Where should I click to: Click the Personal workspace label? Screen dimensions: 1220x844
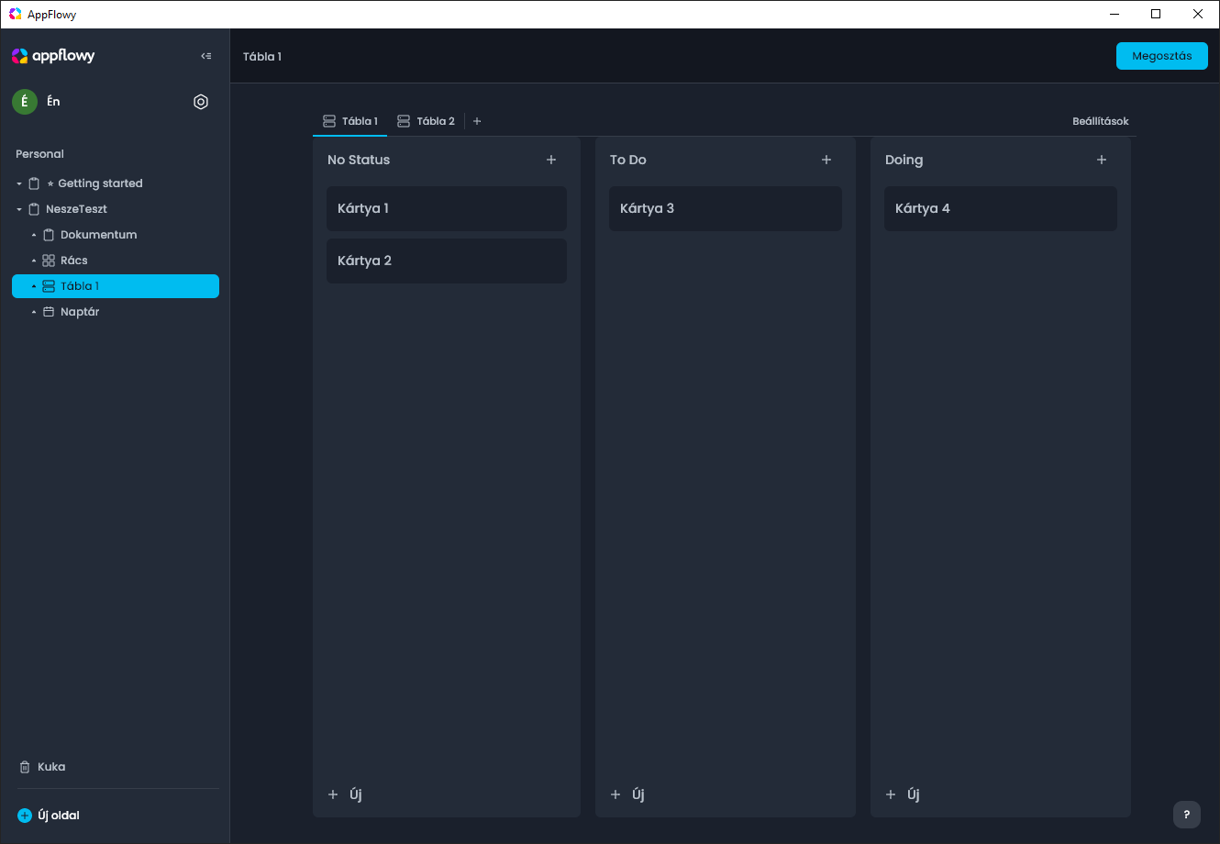40,154
